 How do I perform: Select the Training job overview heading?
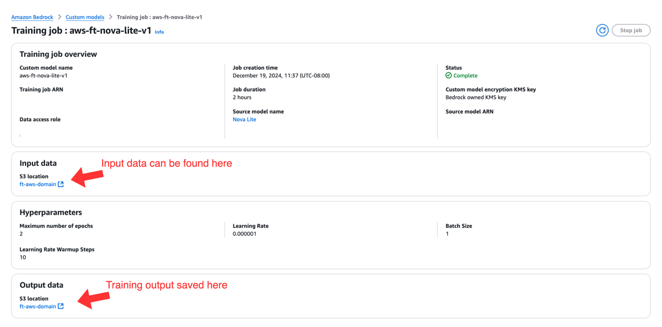pyautogui.click(x=58, y=54)
